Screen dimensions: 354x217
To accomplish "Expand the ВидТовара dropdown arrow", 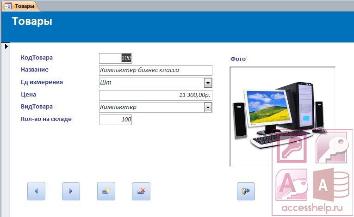I will (x=208, y=108).
